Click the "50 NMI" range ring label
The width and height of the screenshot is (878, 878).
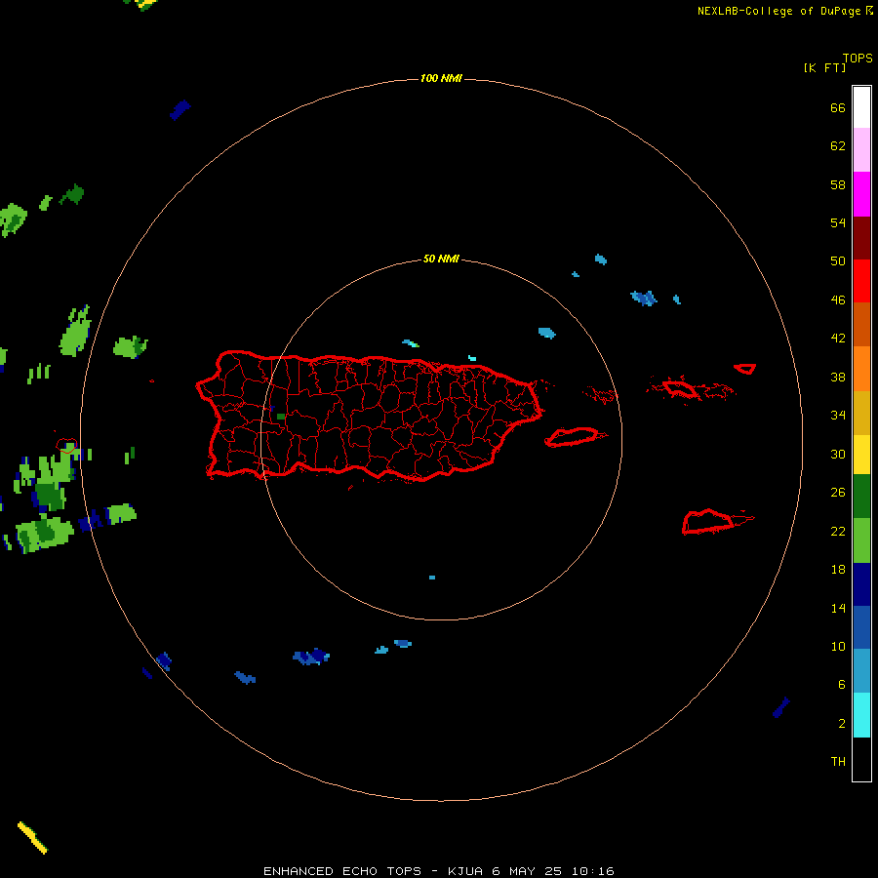(441, 259)
